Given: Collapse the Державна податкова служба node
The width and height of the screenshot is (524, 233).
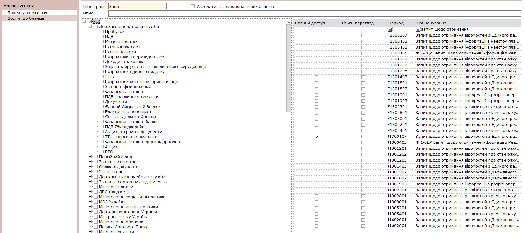Looking at the screenshot, I should coord(90,26).
